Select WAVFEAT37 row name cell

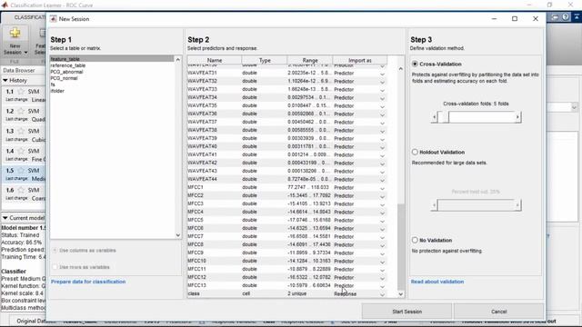pos(215,122)
